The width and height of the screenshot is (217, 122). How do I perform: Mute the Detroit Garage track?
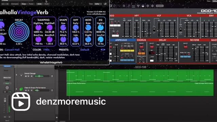point(26,76)
